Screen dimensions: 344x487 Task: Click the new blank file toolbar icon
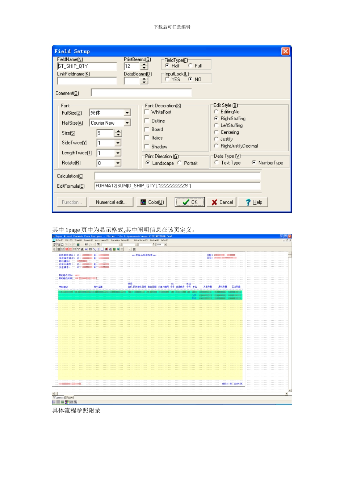coord(62,245)
